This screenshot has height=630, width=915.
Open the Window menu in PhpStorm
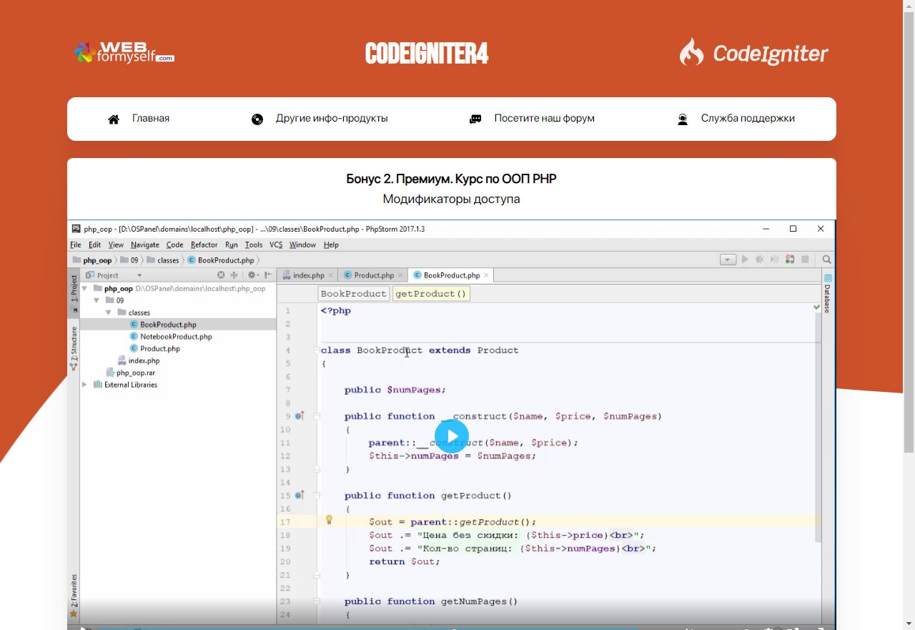302,245
